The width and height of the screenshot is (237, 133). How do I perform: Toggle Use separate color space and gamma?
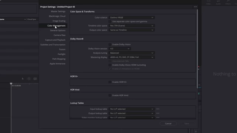pyautogui.click(x=110, y=21)
